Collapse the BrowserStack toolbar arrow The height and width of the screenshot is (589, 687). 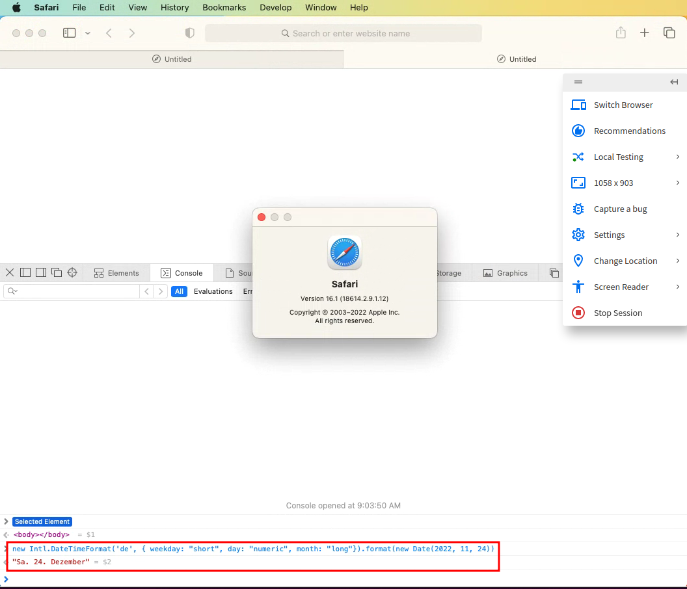point(674,82)
